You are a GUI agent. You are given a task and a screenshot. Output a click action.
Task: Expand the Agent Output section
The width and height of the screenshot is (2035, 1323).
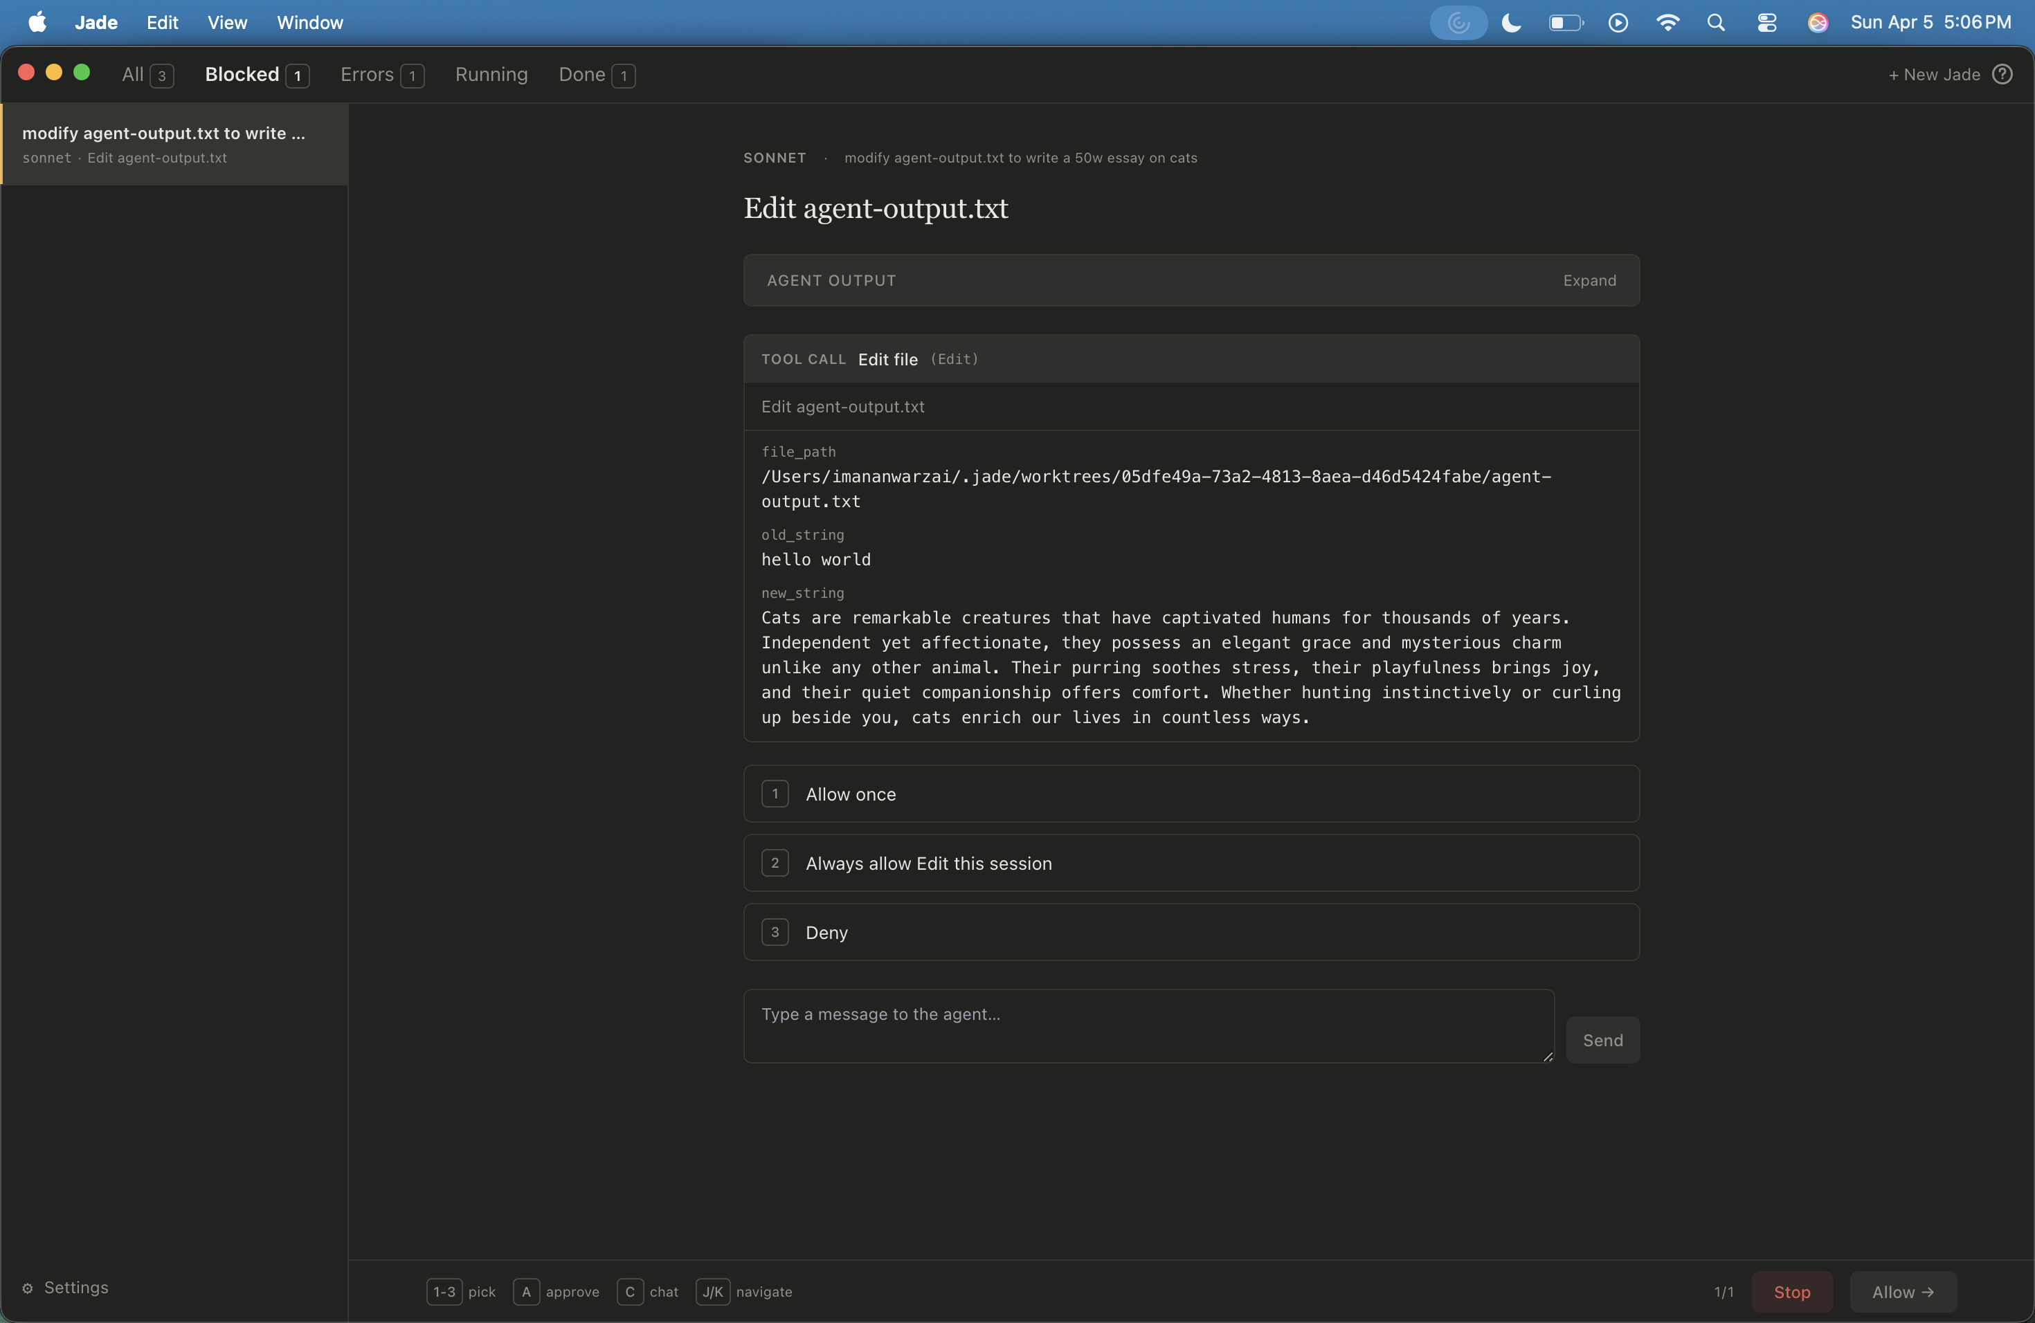[x=1589, y=280]
